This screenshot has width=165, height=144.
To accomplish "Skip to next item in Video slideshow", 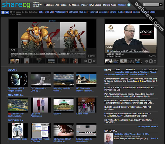I will point(155,61).
